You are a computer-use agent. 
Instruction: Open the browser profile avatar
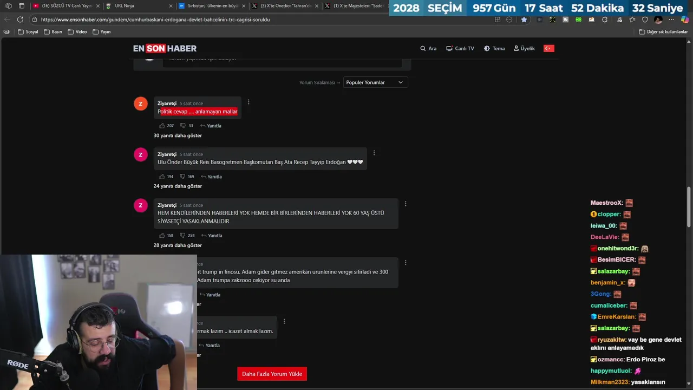pos(658,19)
